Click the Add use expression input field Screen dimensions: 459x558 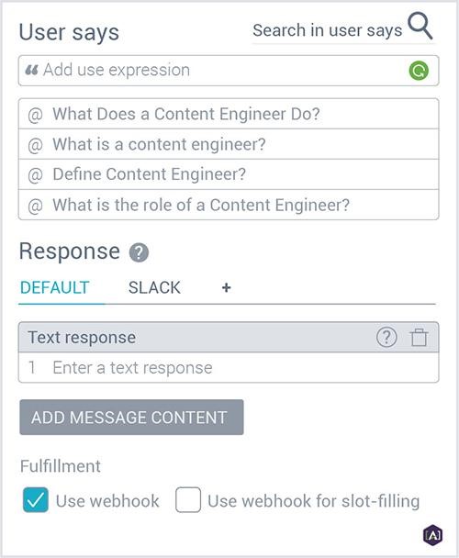(229, 71)
